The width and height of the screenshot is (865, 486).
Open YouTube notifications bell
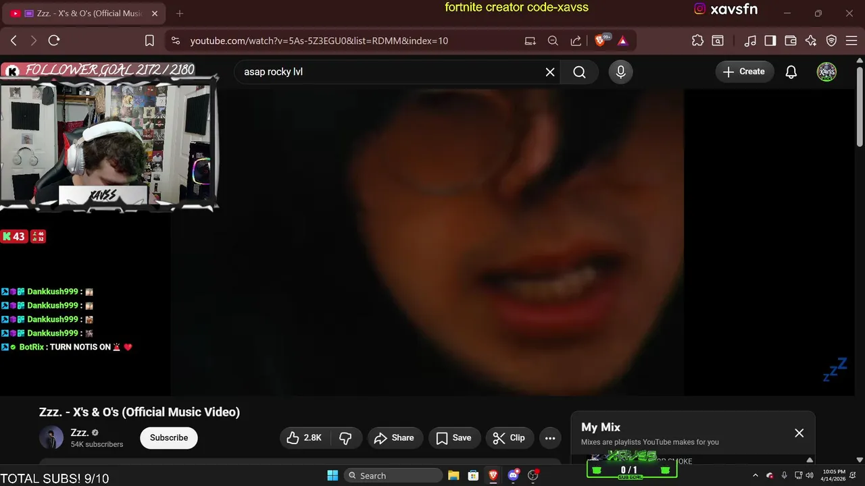791,72
